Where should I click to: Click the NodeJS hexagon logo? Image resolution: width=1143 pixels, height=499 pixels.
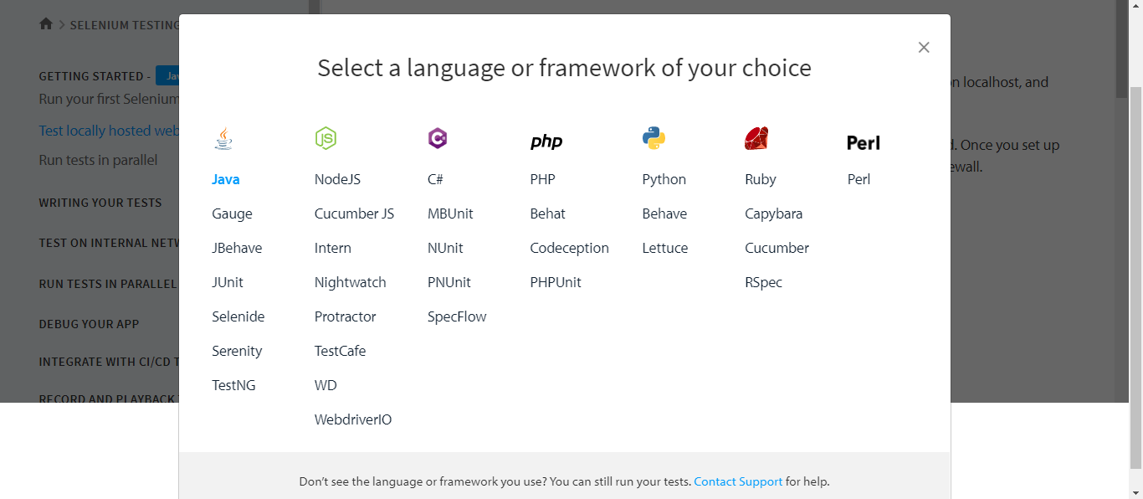(x=325, y=138)
